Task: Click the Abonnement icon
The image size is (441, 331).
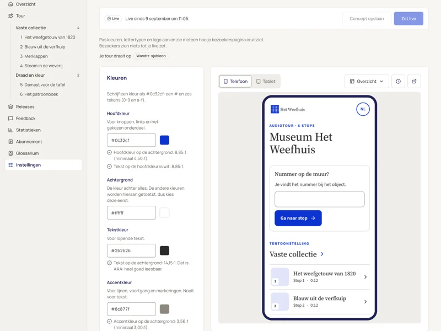Action: click(x=10, y=142)
